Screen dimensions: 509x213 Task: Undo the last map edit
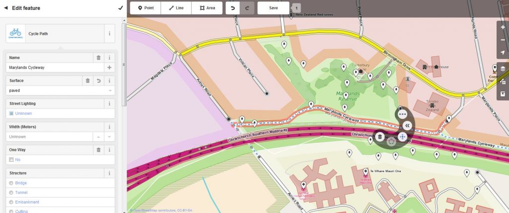pyautogui.click(x=233, y=8)
